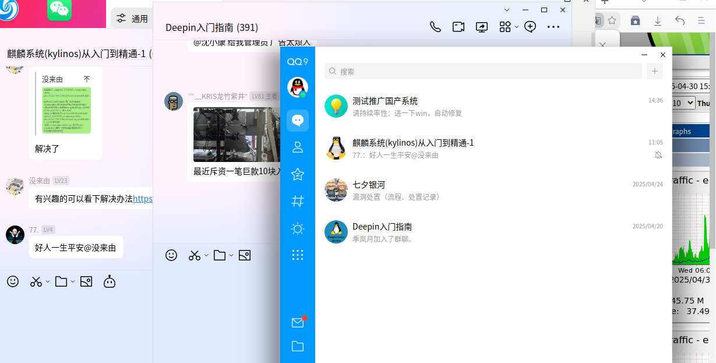Open the "10" combo box in the browser page
The width and height of the screenshot is (716, 363).
pyautogui.click(x=683, y=103)
